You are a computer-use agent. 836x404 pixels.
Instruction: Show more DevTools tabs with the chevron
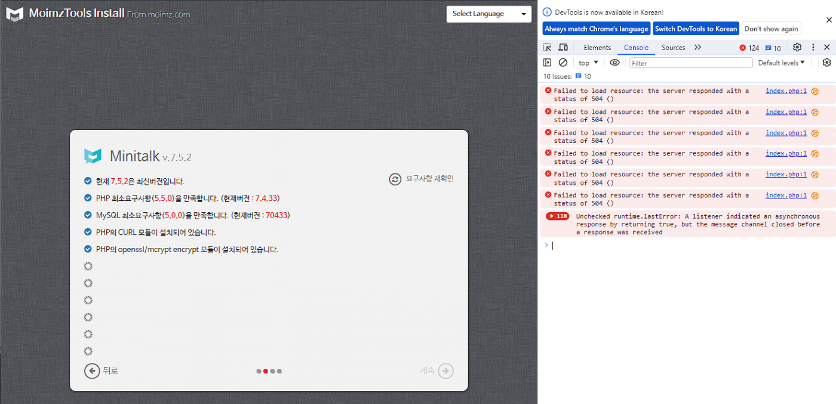697,48
